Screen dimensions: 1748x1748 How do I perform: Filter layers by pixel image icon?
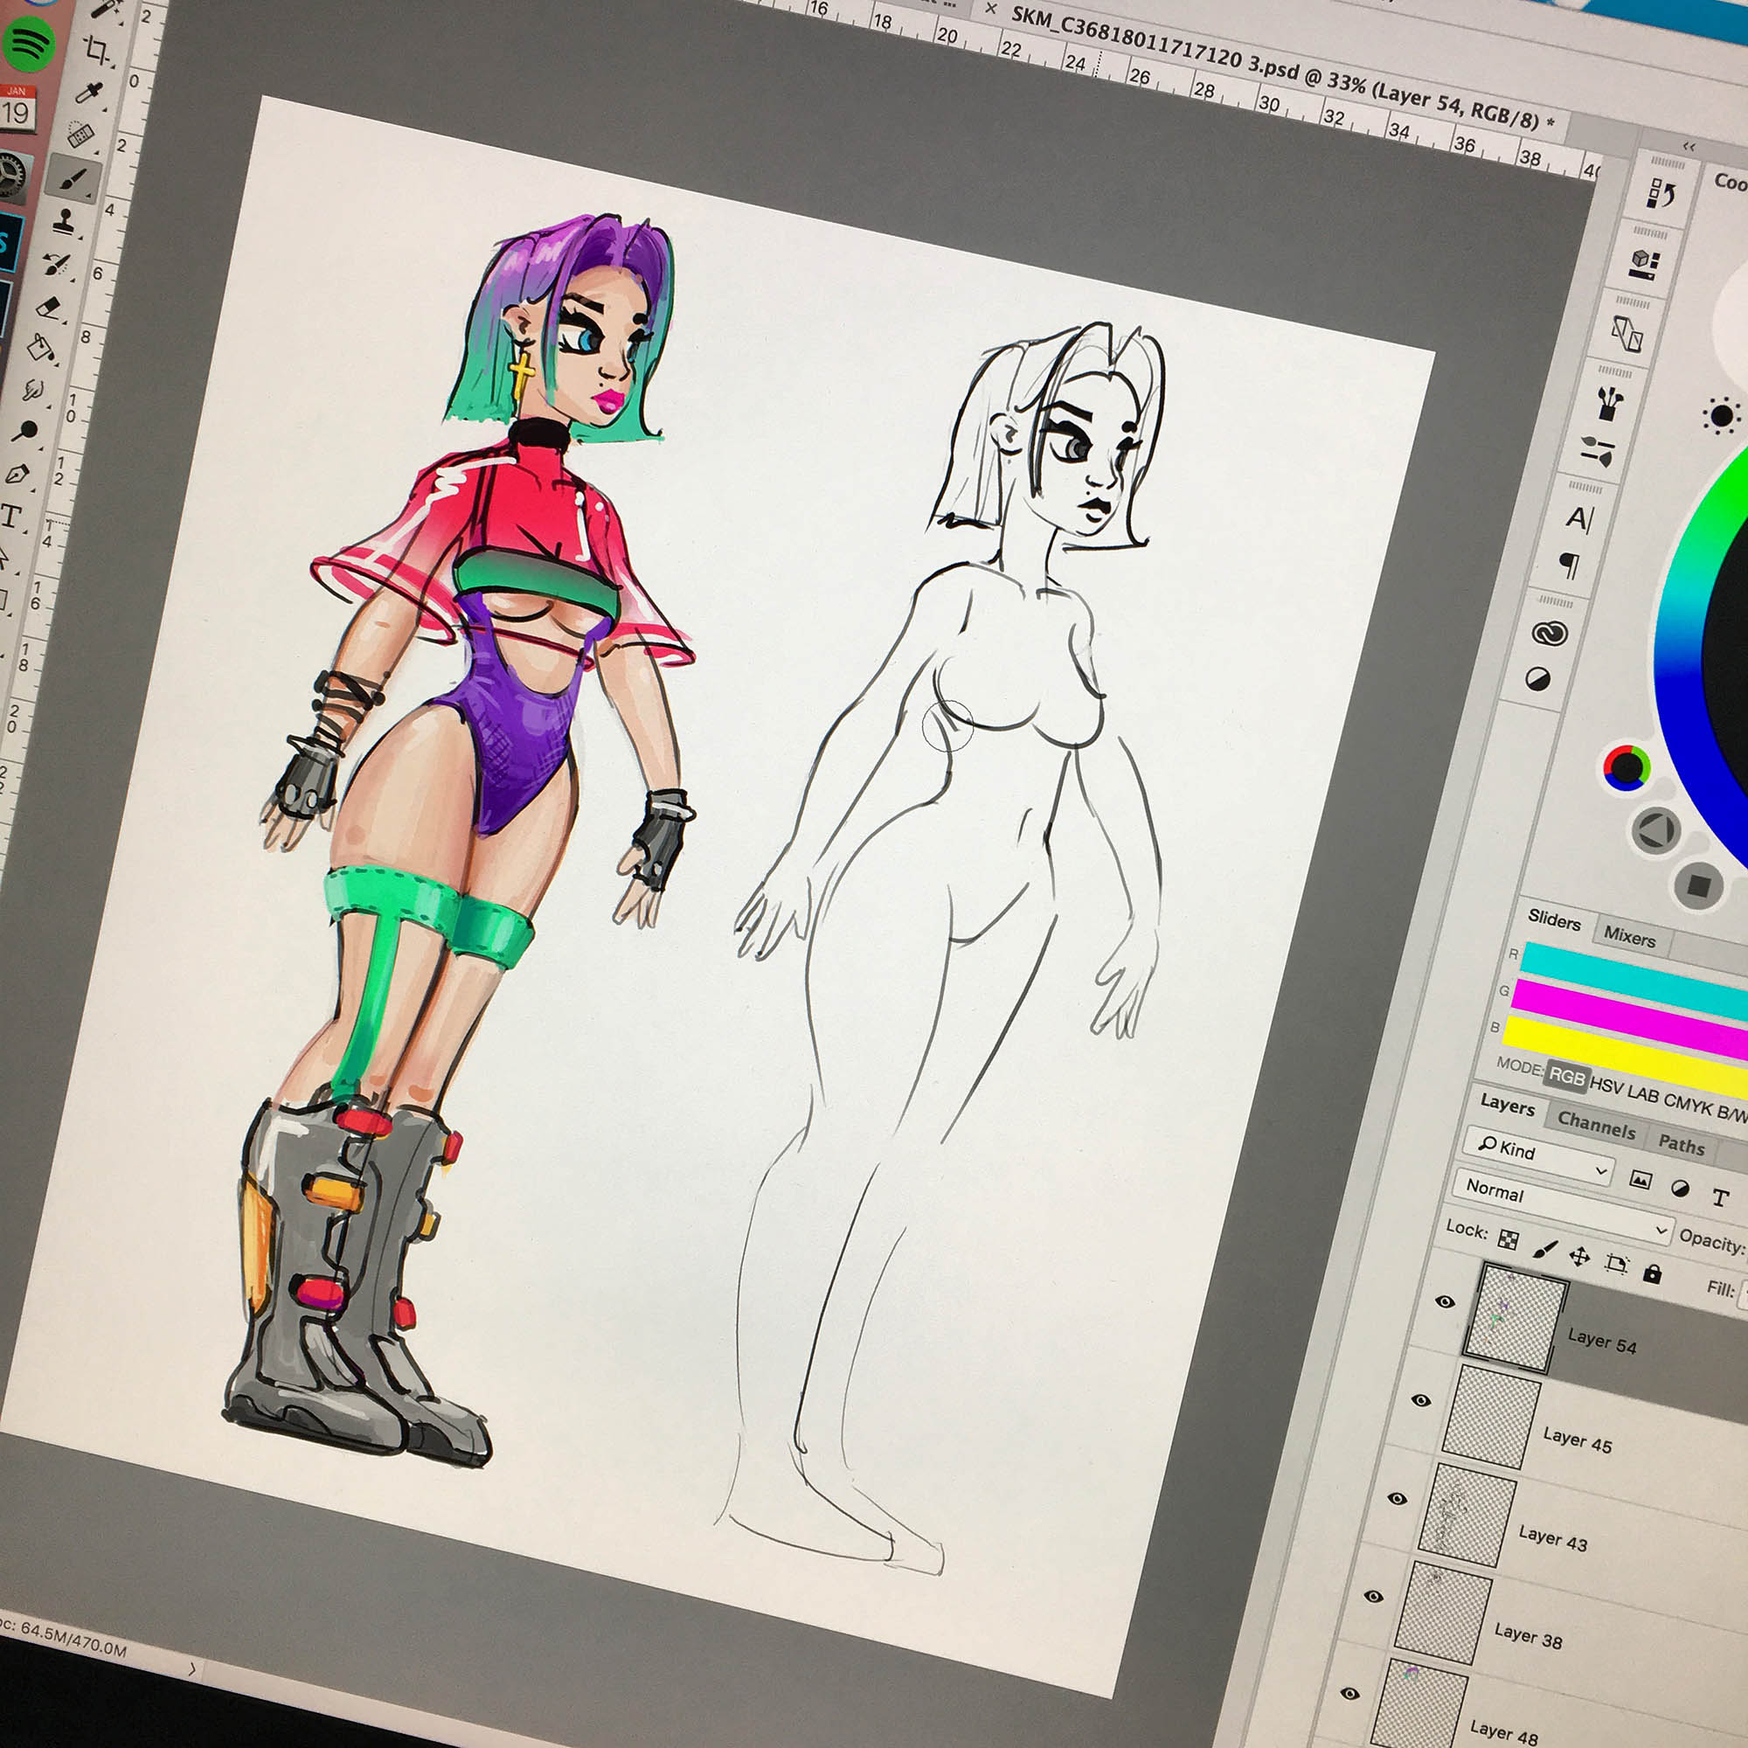1640,1180
